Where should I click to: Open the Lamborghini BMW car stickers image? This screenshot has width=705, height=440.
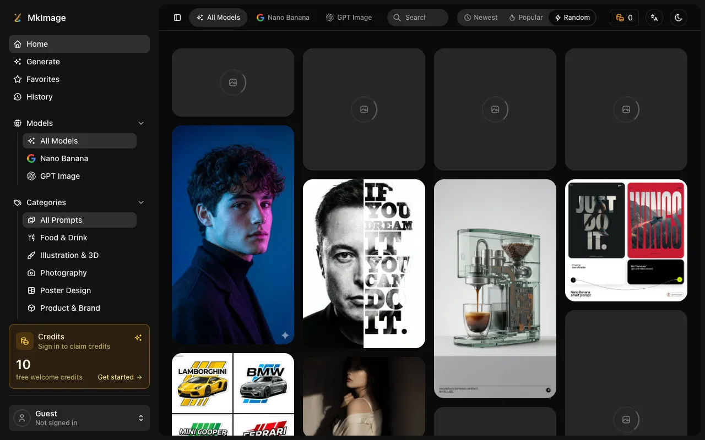tap(233, 394)
